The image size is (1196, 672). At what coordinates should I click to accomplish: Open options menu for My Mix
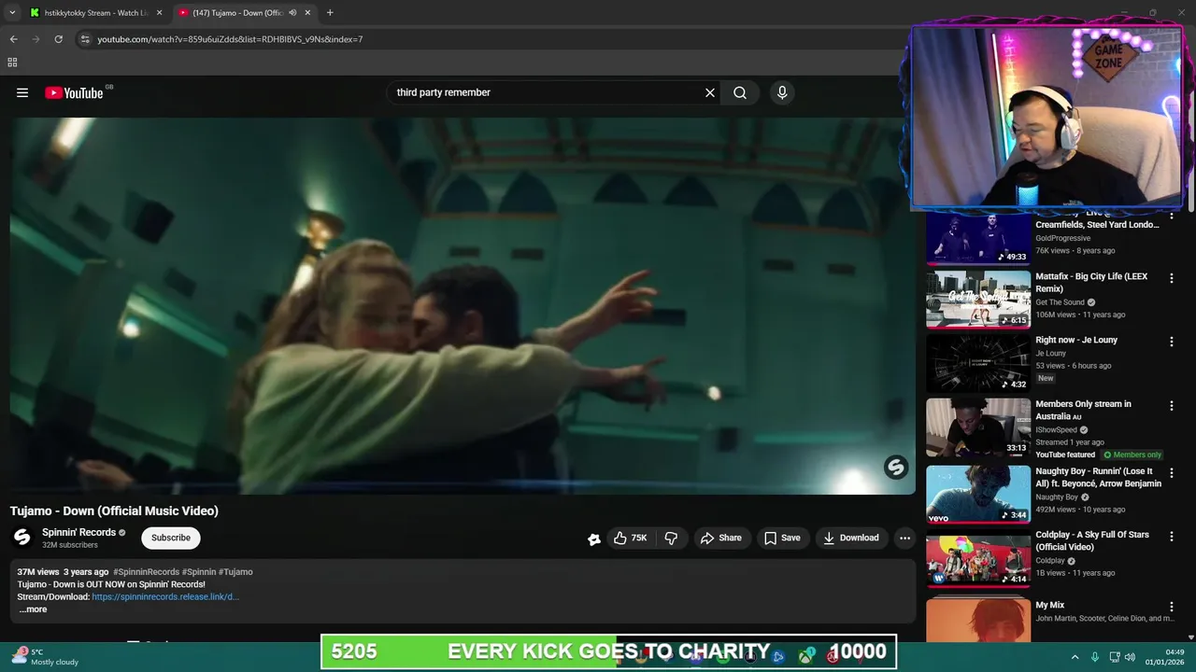tap(1172, 607)
